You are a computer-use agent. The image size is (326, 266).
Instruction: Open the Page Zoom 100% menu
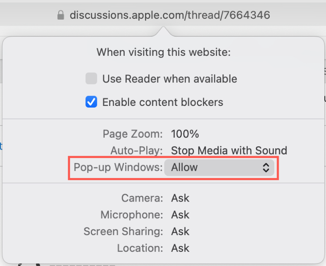click(x=185, y=134)
